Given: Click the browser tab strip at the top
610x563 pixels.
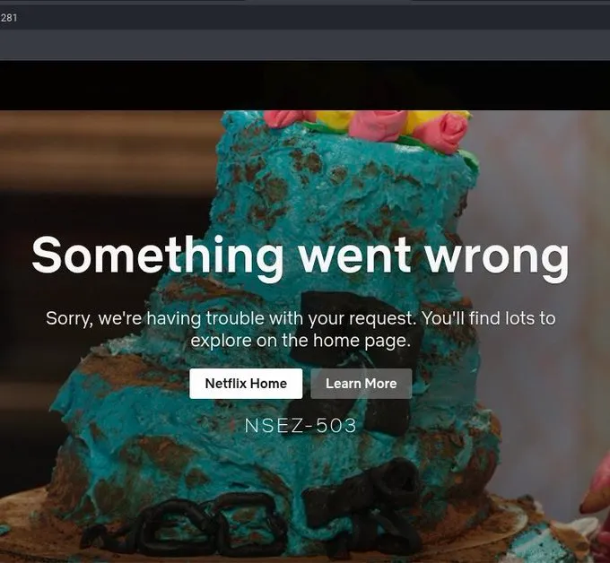Looking at the screenshot, I should tap(305, 3).
